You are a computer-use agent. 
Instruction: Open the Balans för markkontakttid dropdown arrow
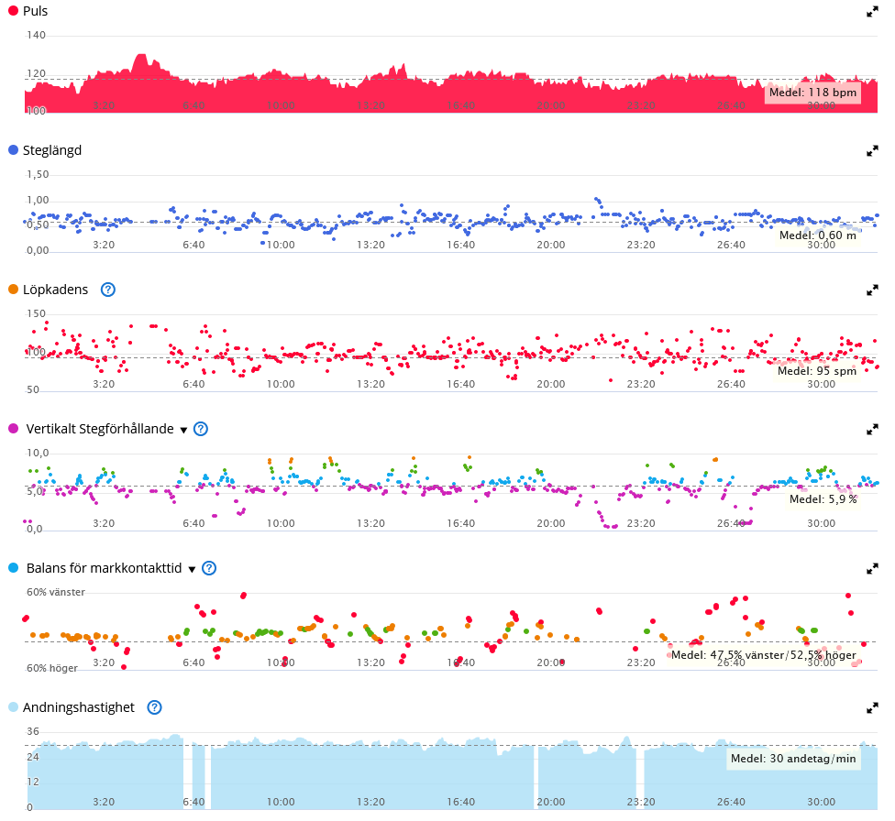193,569
